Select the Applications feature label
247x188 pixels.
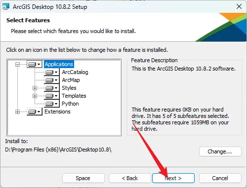[x=59, y=64]
